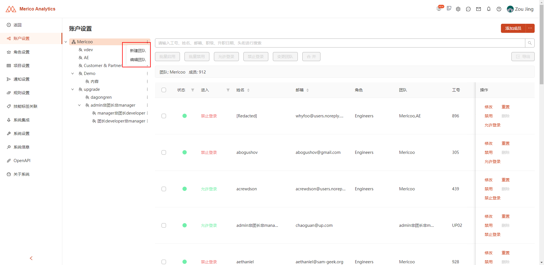The width and height of the screenshot is (544, 265).
Task: Sort the table by 邮箱
Action: pyautogui.click(x=307, y=90)
